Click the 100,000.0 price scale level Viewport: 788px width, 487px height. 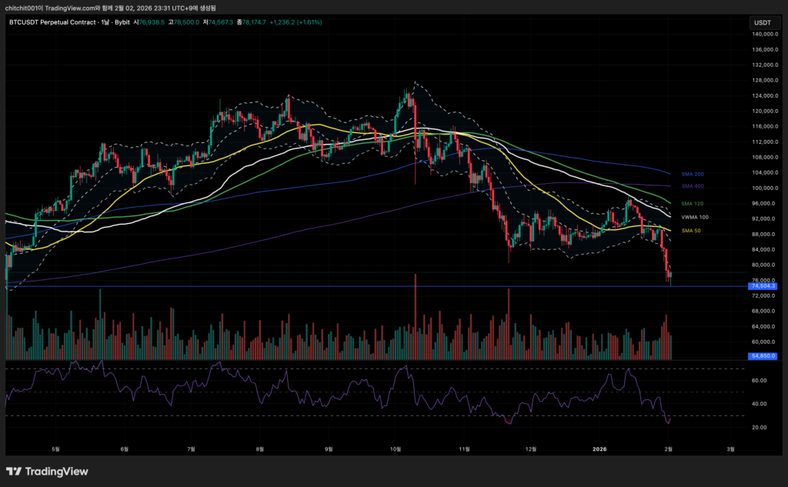(x=761, y=188)
